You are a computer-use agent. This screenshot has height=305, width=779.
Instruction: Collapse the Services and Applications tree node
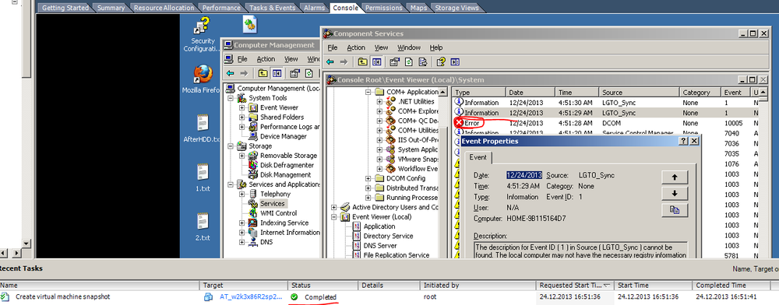(231, 184)
